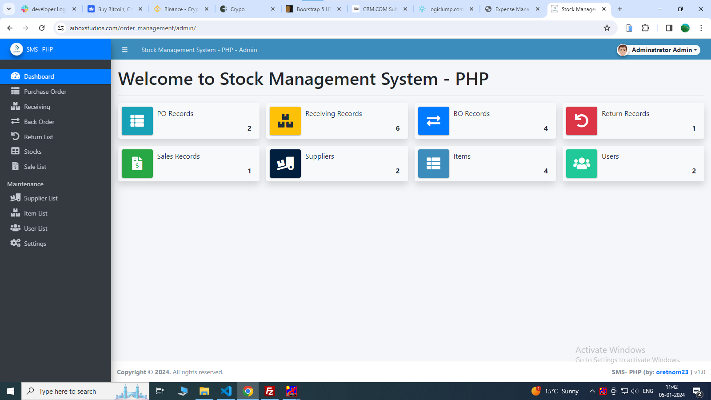
Task: Click the Receiving Records label
Action: 334,114
